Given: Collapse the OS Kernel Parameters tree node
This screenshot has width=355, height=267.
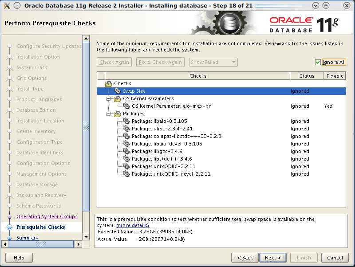Looking at the screenshot, I should click(109, 98).
